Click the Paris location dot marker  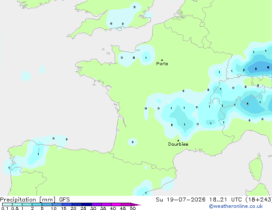[162, 60]
